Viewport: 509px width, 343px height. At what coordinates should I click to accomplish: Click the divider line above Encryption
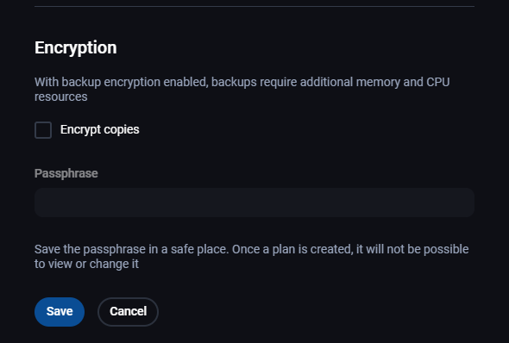(255, 6)
